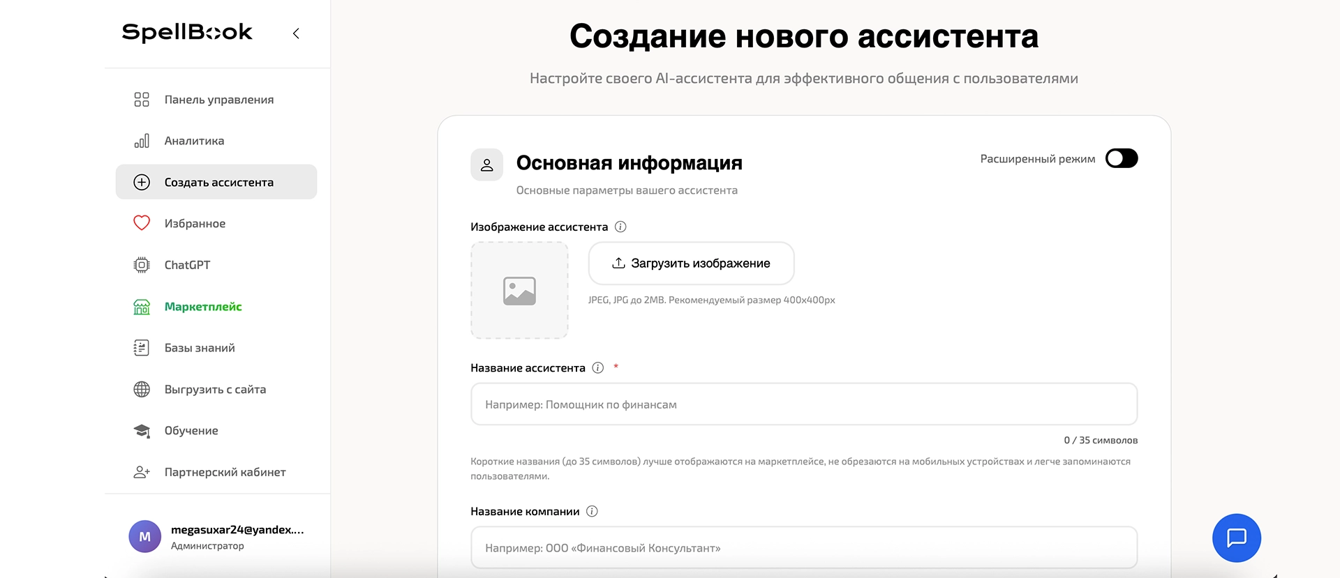
Task: Click info icon next to Изображение ассистента
Action: tap(620, 227)
